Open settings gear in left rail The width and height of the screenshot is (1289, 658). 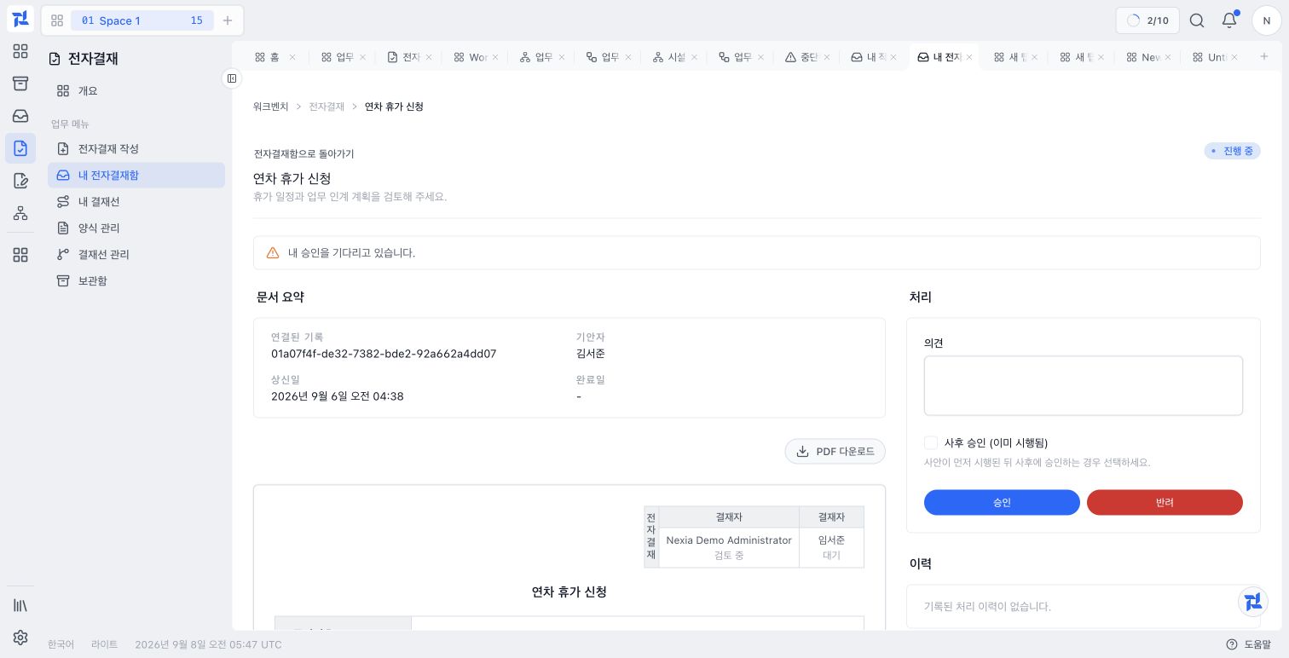point(20,638)
